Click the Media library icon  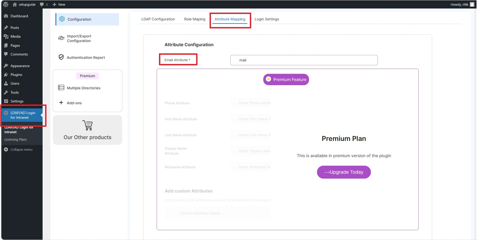tap(6, 36)
